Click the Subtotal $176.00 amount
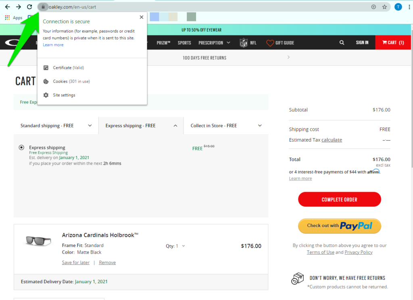413x300 pixels. tap(382, 110)
